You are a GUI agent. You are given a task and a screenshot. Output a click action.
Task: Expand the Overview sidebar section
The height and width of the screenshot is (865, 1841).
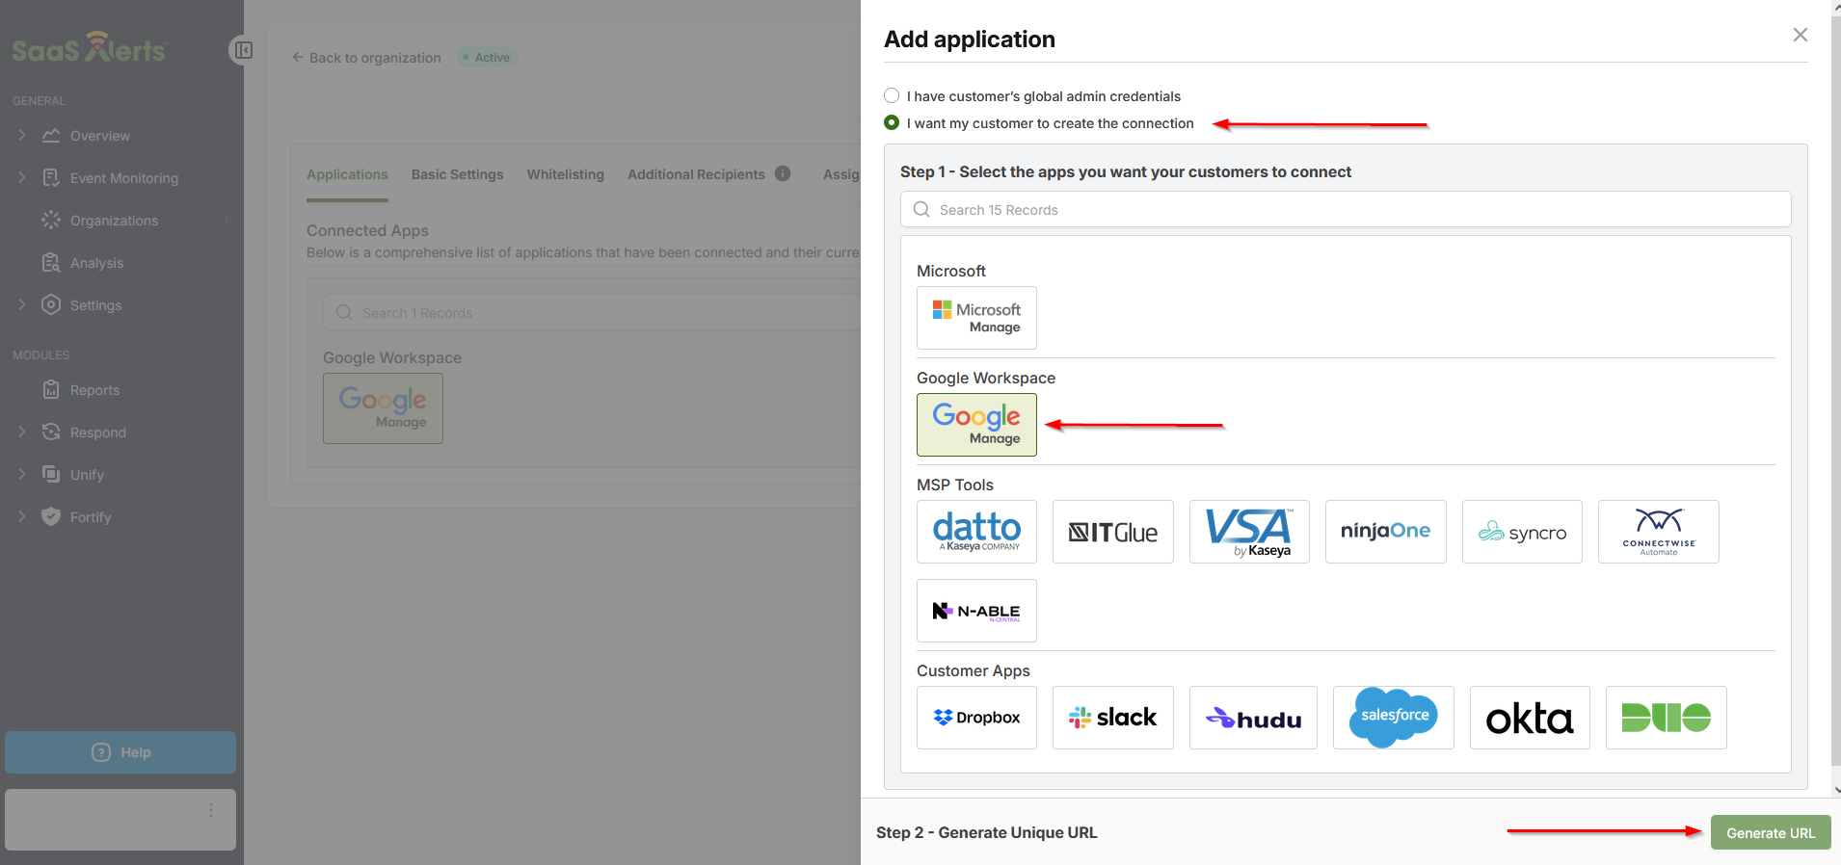point(22,136)
